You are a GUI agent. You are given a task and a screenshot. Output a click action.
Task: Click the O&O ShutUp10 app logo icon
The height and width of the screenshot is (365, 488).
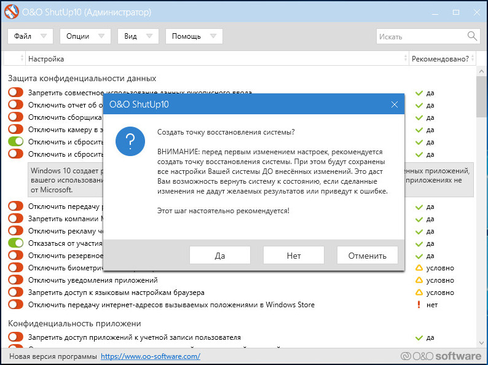click(x=12, y=12)
